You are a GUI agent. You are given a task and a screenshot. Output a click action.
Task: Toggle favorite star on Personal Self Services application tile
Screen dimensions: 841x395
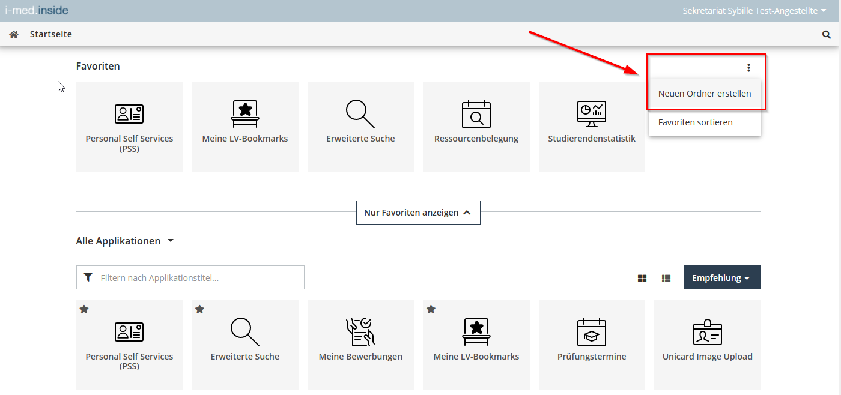[84, 309]
